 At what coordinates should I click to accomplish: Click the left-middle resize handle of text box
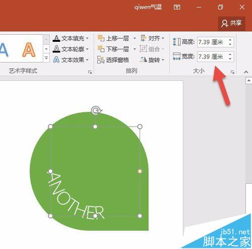[x=50, y=171]
